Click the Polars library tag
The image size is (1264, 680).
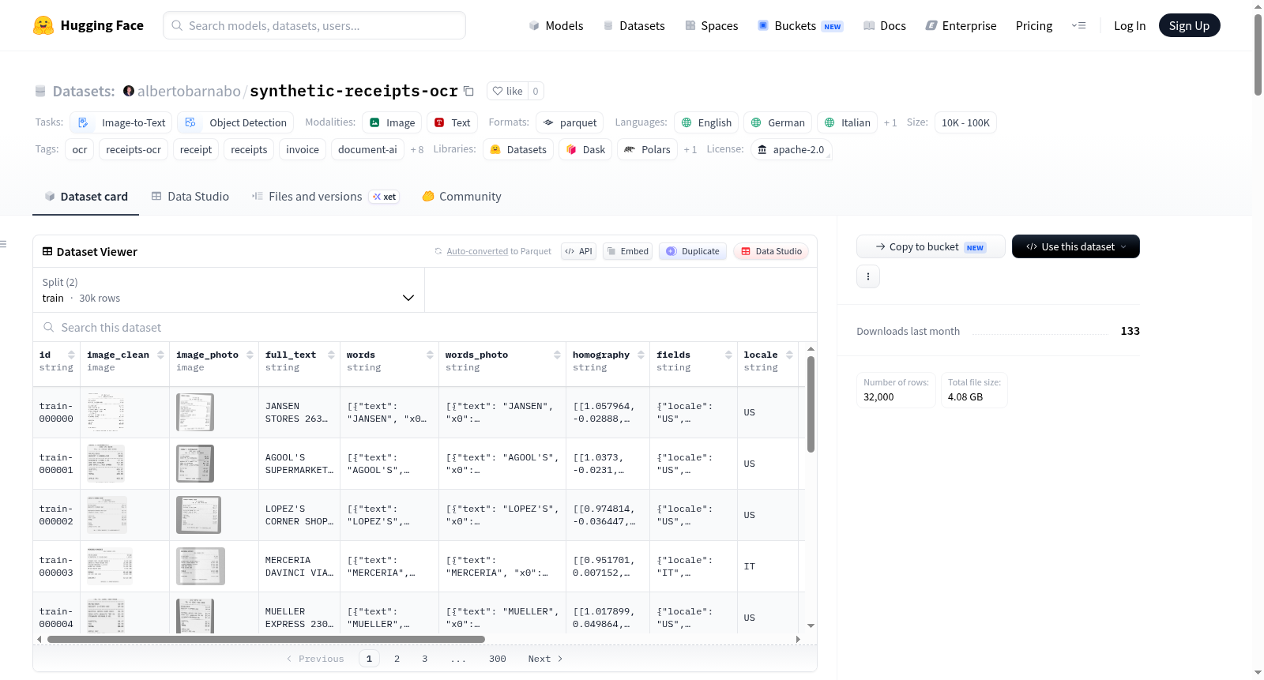647,149
